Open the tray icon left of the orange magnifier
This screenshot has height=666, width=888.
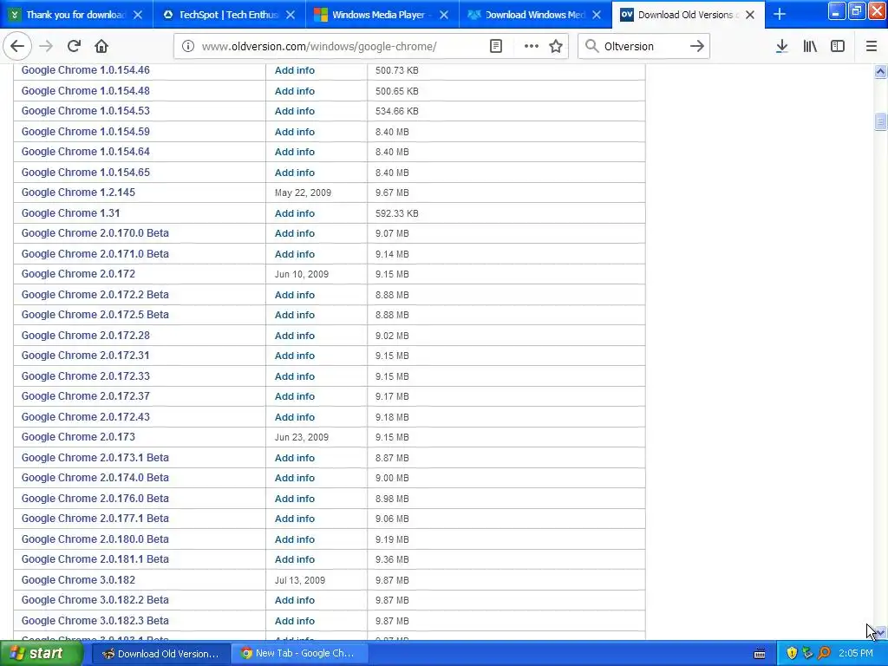[x=807, y=654]
